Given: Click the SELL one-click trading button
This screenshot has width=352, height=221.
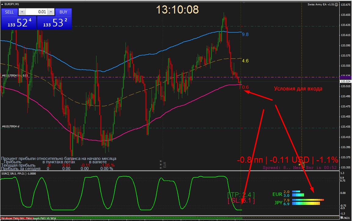Looking at the screenshot, I should click(x=9, y=12).
